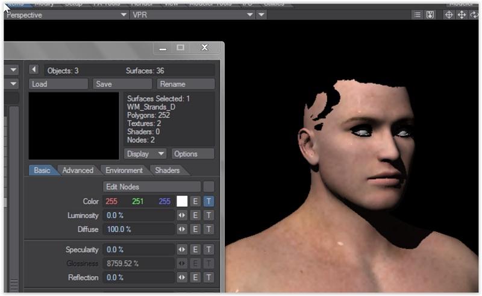
Task: Open the Perspective view type dropdown
Action: click(66, 14)
